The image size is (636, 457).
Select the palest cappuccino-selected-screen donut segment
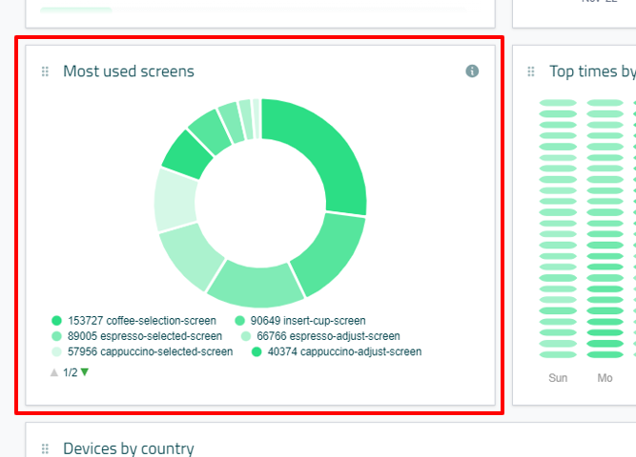174,200
